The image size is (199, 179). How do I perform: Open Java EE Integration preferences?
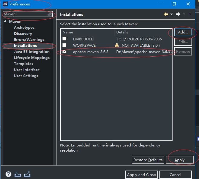point(32,52)
